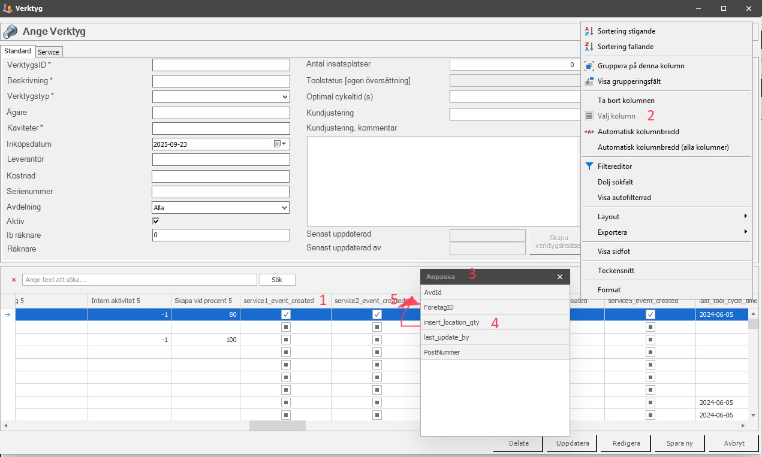Click the Automatisk kolumnbredd icon
Viewport: 762px width, 457px height.
[x=589, y=132]
